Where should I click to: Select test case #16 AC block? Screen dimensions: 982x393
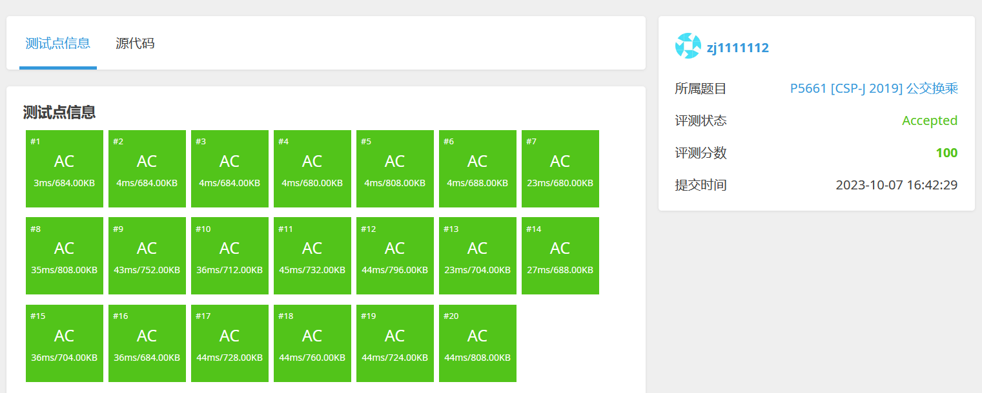click(x=147, y=343)
